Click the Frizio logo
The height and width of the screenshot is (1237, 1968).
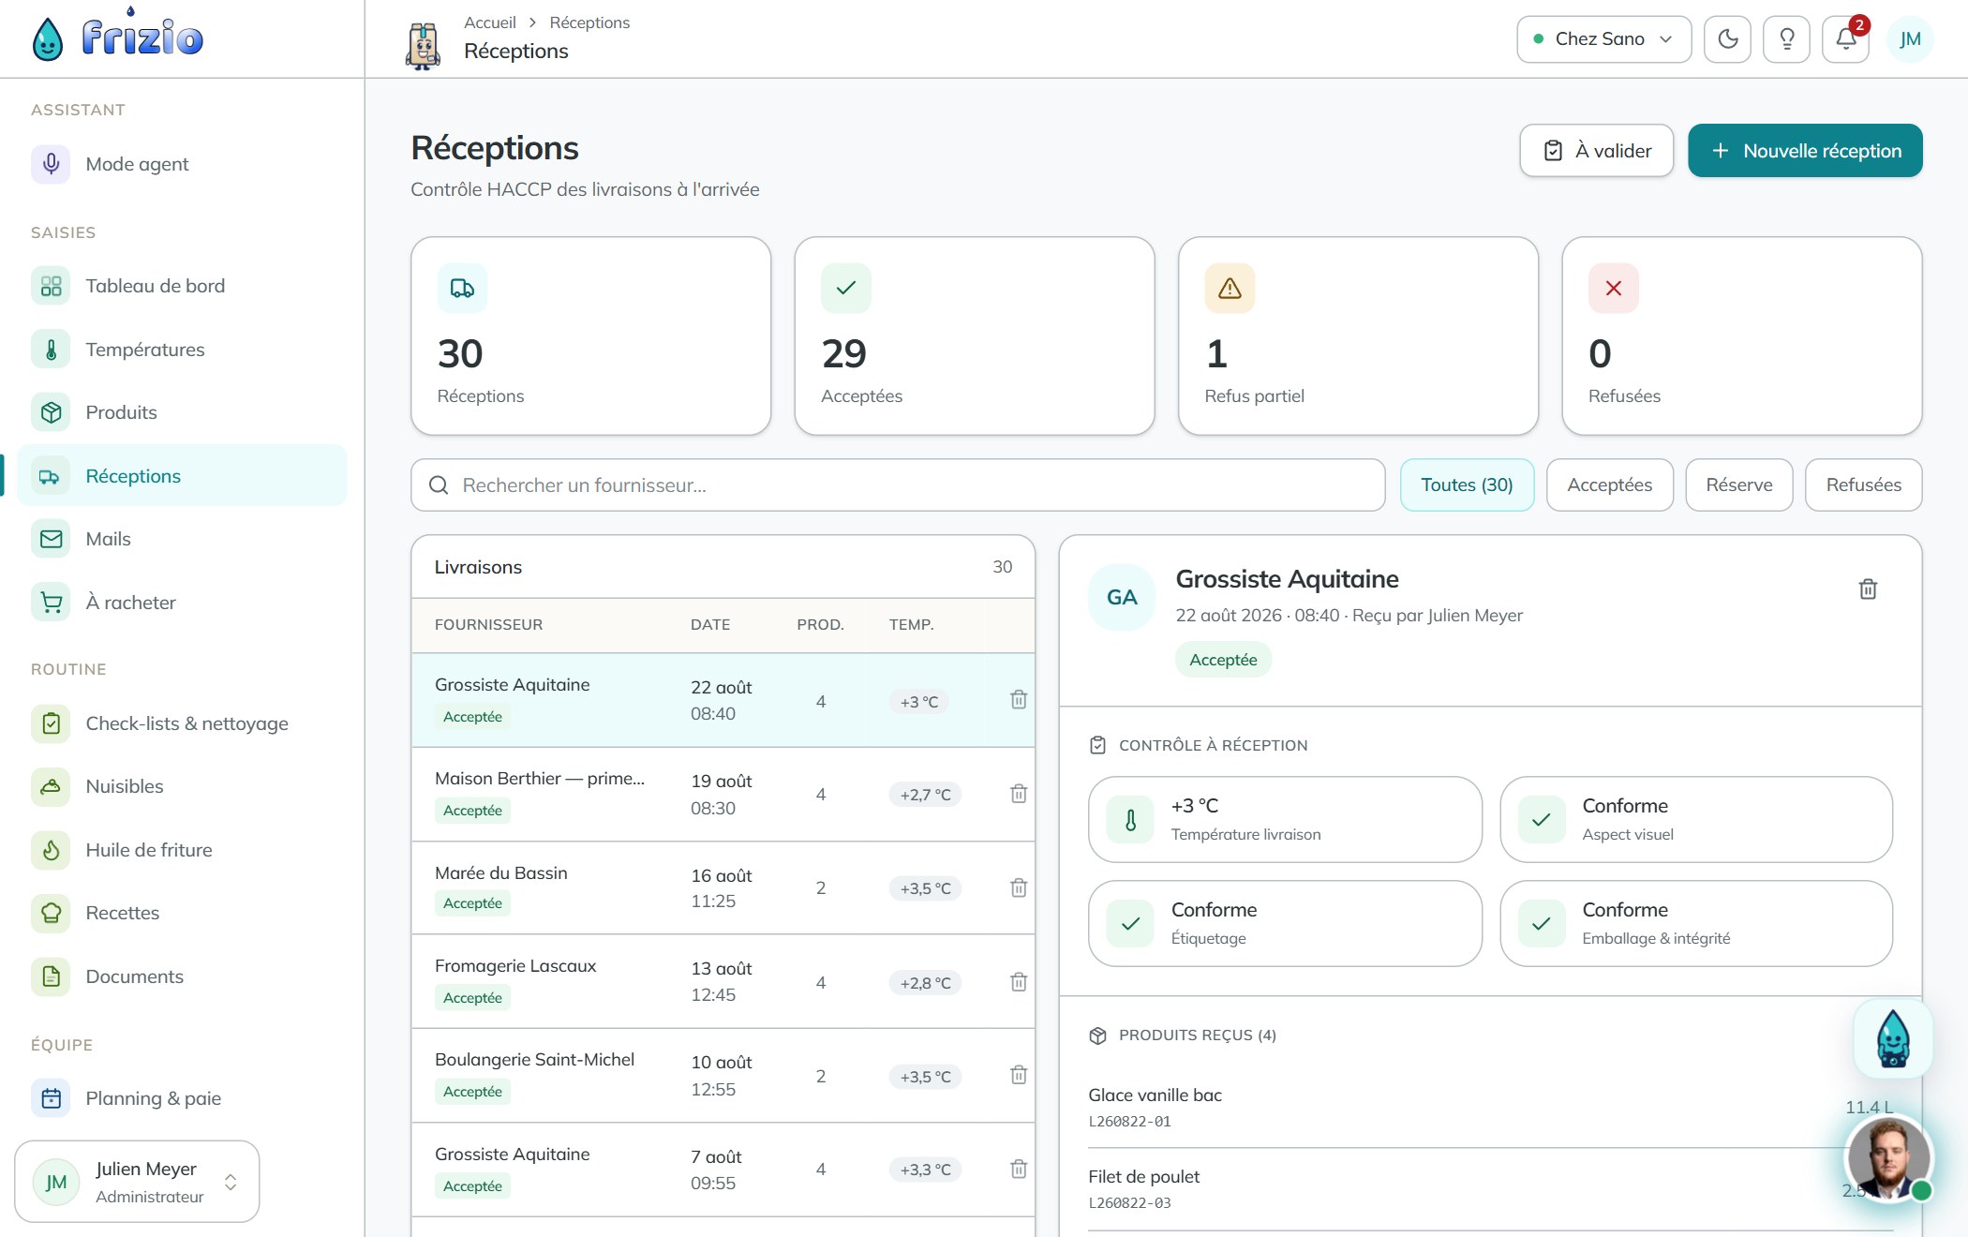point(117,37)
